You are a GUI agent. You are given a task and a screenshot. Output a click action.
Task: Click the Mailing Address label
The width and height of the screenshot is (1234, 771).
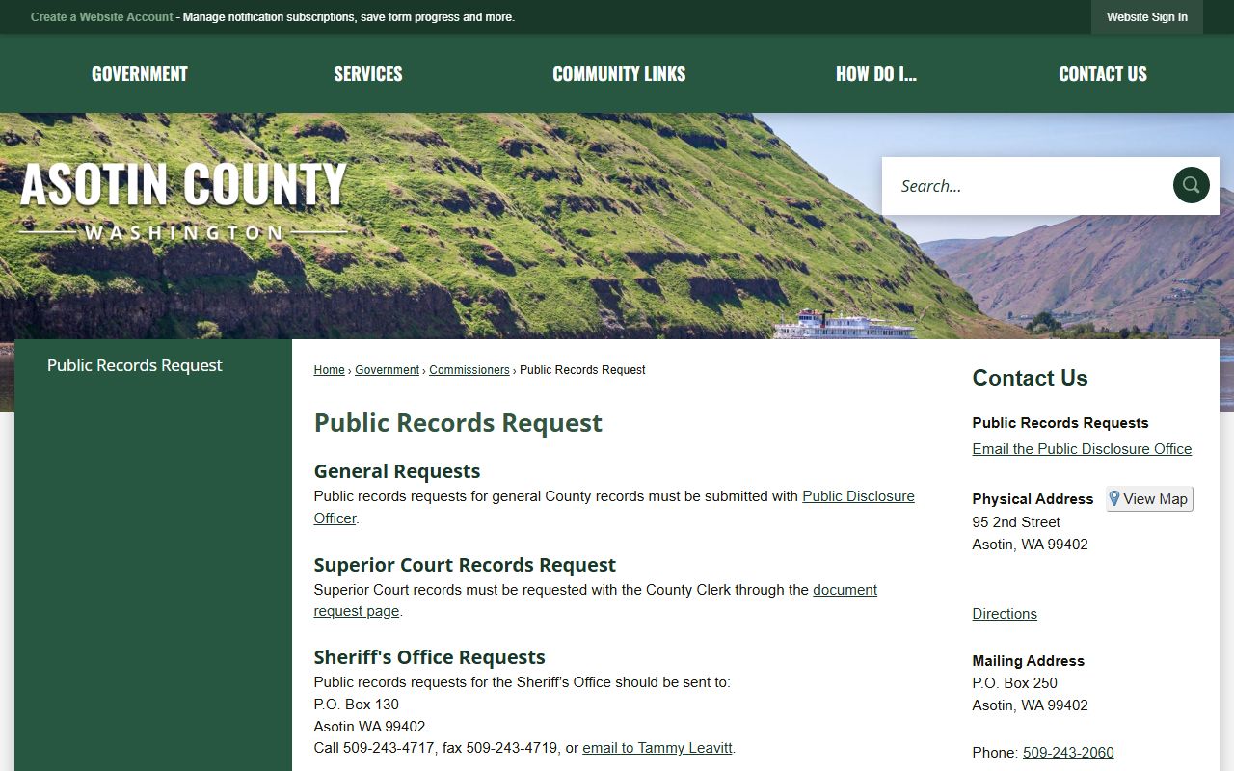1029,661
